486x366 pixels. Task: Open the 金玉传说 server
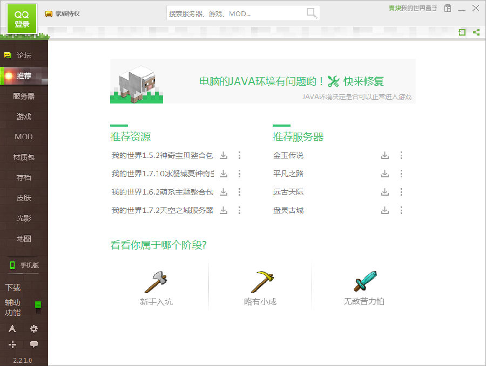(x=288, y=155)
